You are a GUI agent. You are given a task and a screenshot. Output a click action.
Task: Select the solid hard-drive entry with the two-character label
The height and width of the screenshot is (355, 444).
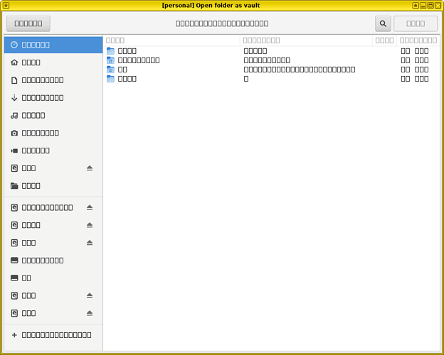click(53, 278)
